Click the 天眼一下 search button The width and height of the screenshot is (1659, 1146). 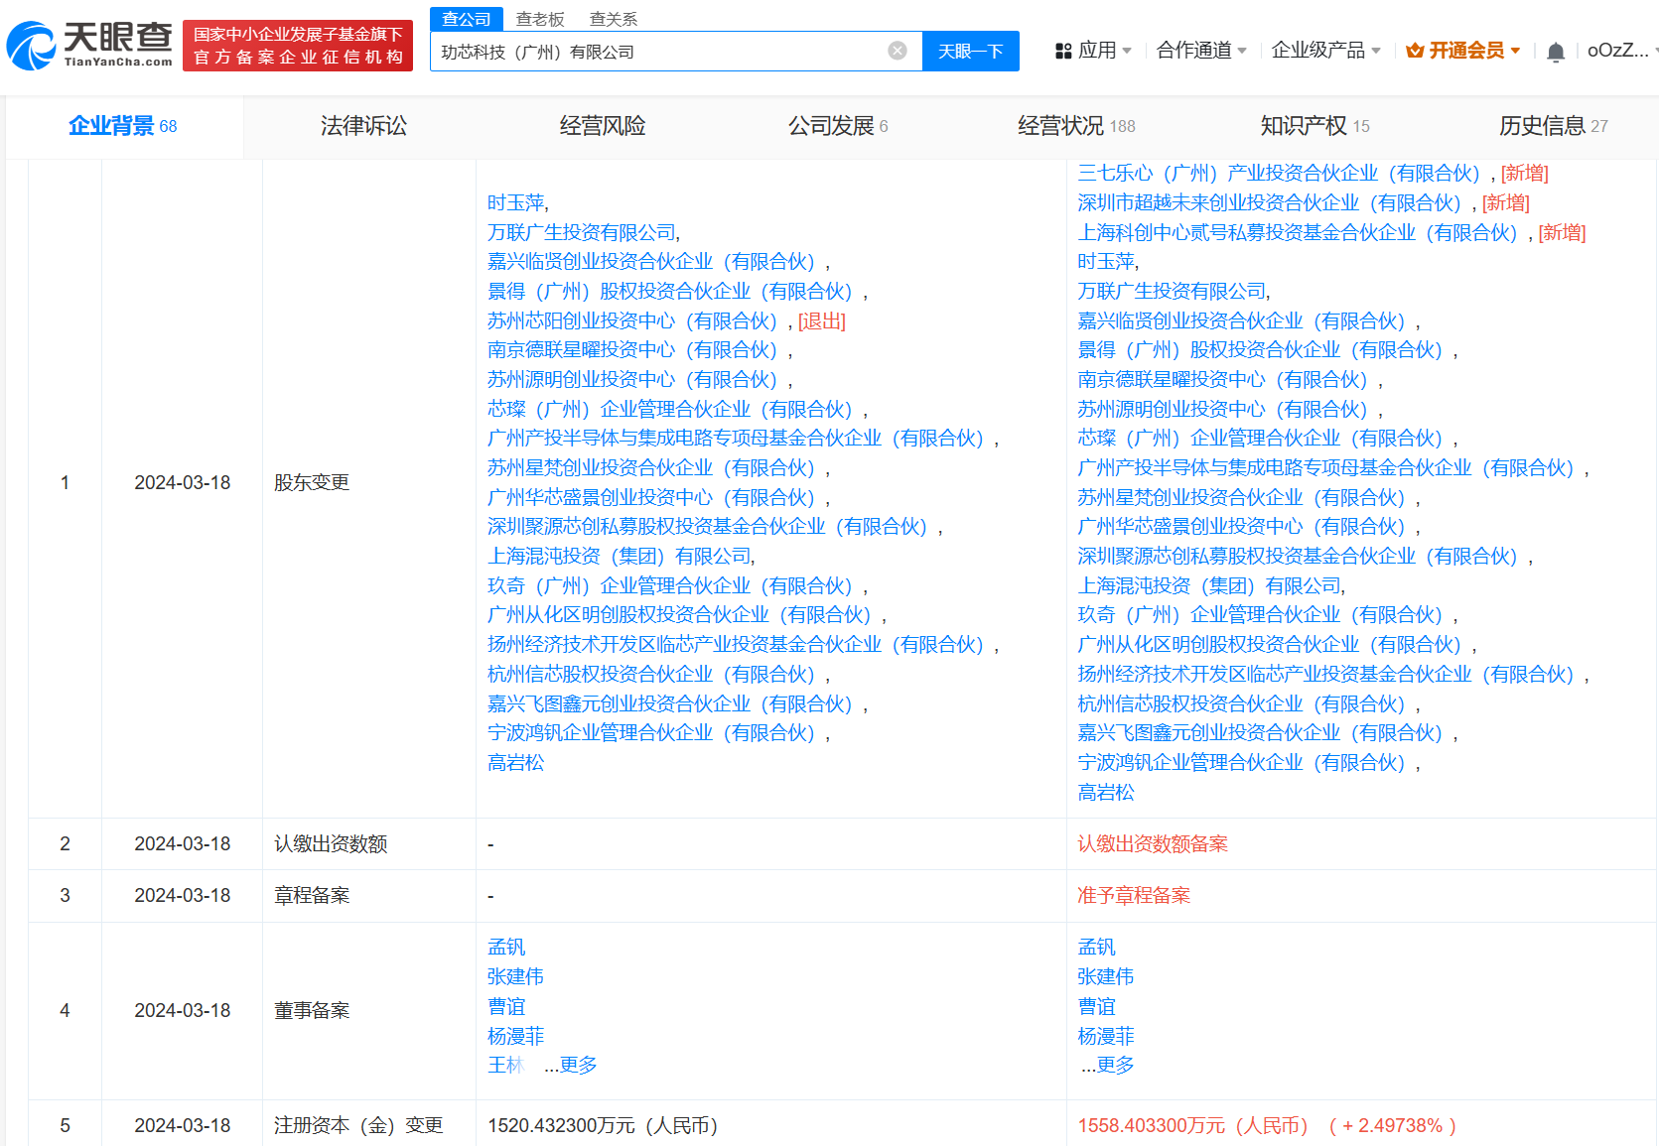(971, 51)
